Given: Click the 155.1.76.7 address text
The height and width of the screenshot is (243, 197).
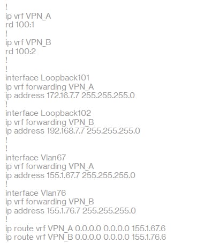Looking at the screenshot, I should 63,211.
